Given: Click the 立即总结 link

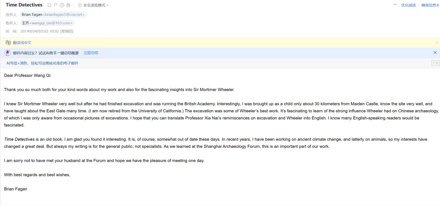Looking at the screenshot, I should tap(91, 52).
